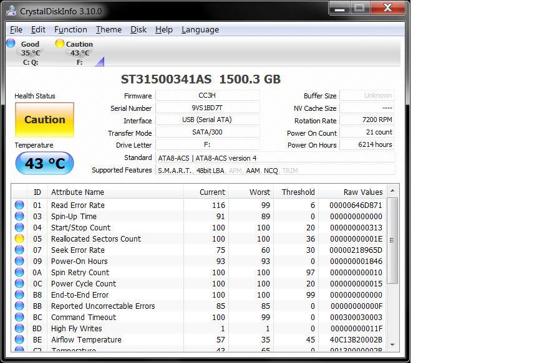Click blue status icon for Airflow Temperature
Screen dimensions: 539x363
[19, 340]
